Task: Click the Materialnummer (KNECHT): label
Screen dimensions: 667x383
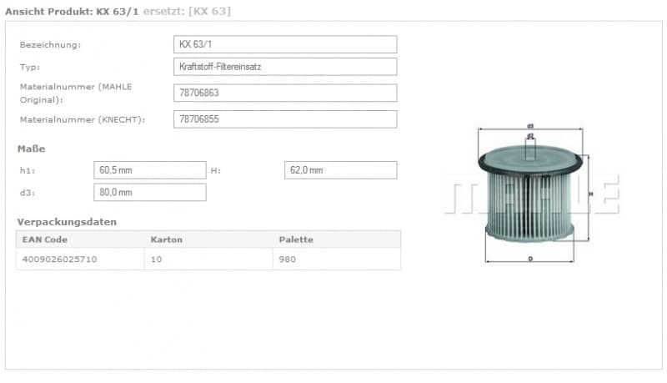Action: [83, 119]
